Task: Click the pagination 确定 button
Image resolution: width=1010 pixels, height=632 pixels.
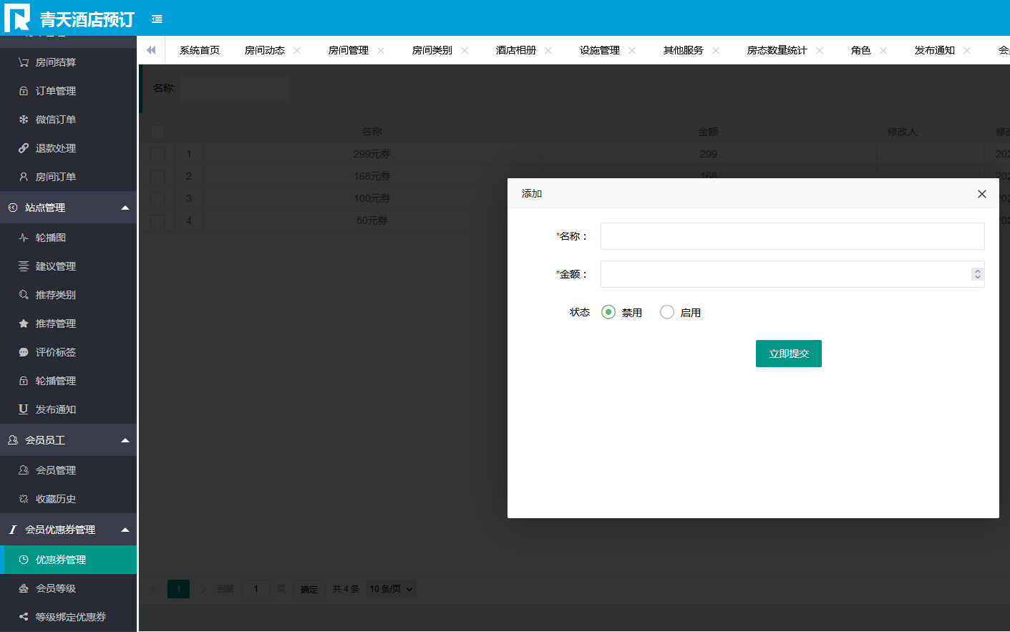Action: (309, 589)
